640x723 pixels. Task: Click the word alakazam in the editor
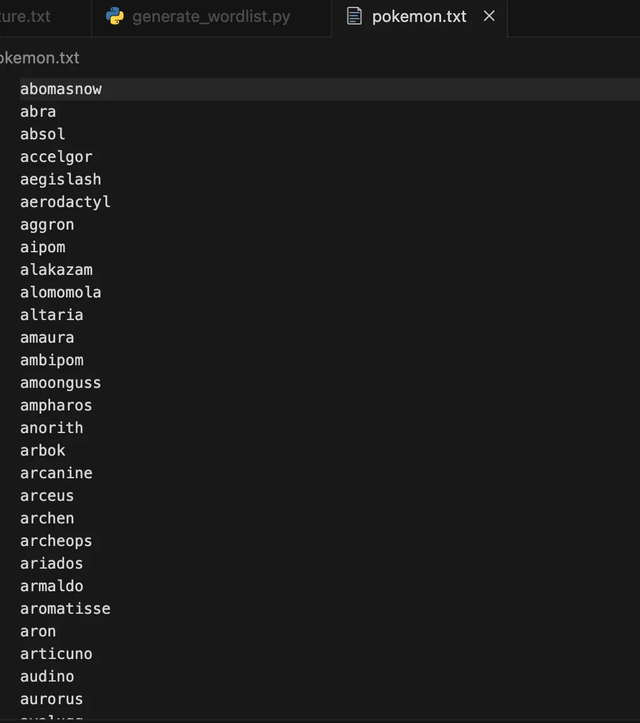pos(56,270)
